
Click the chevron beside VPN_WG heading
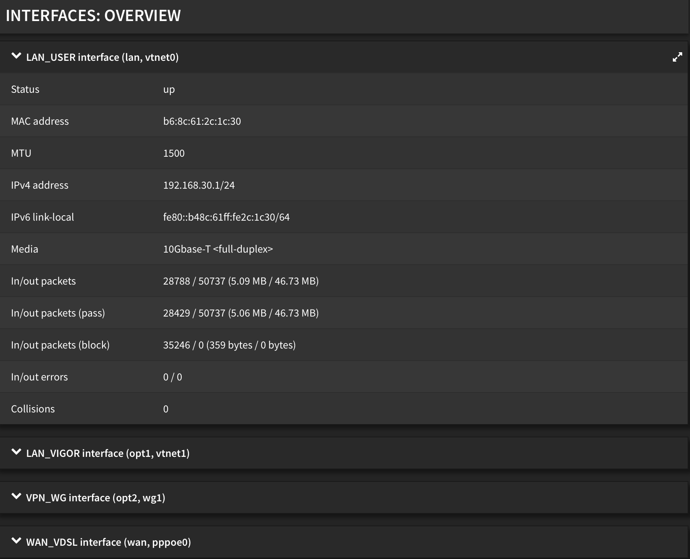tap(16, 497)
